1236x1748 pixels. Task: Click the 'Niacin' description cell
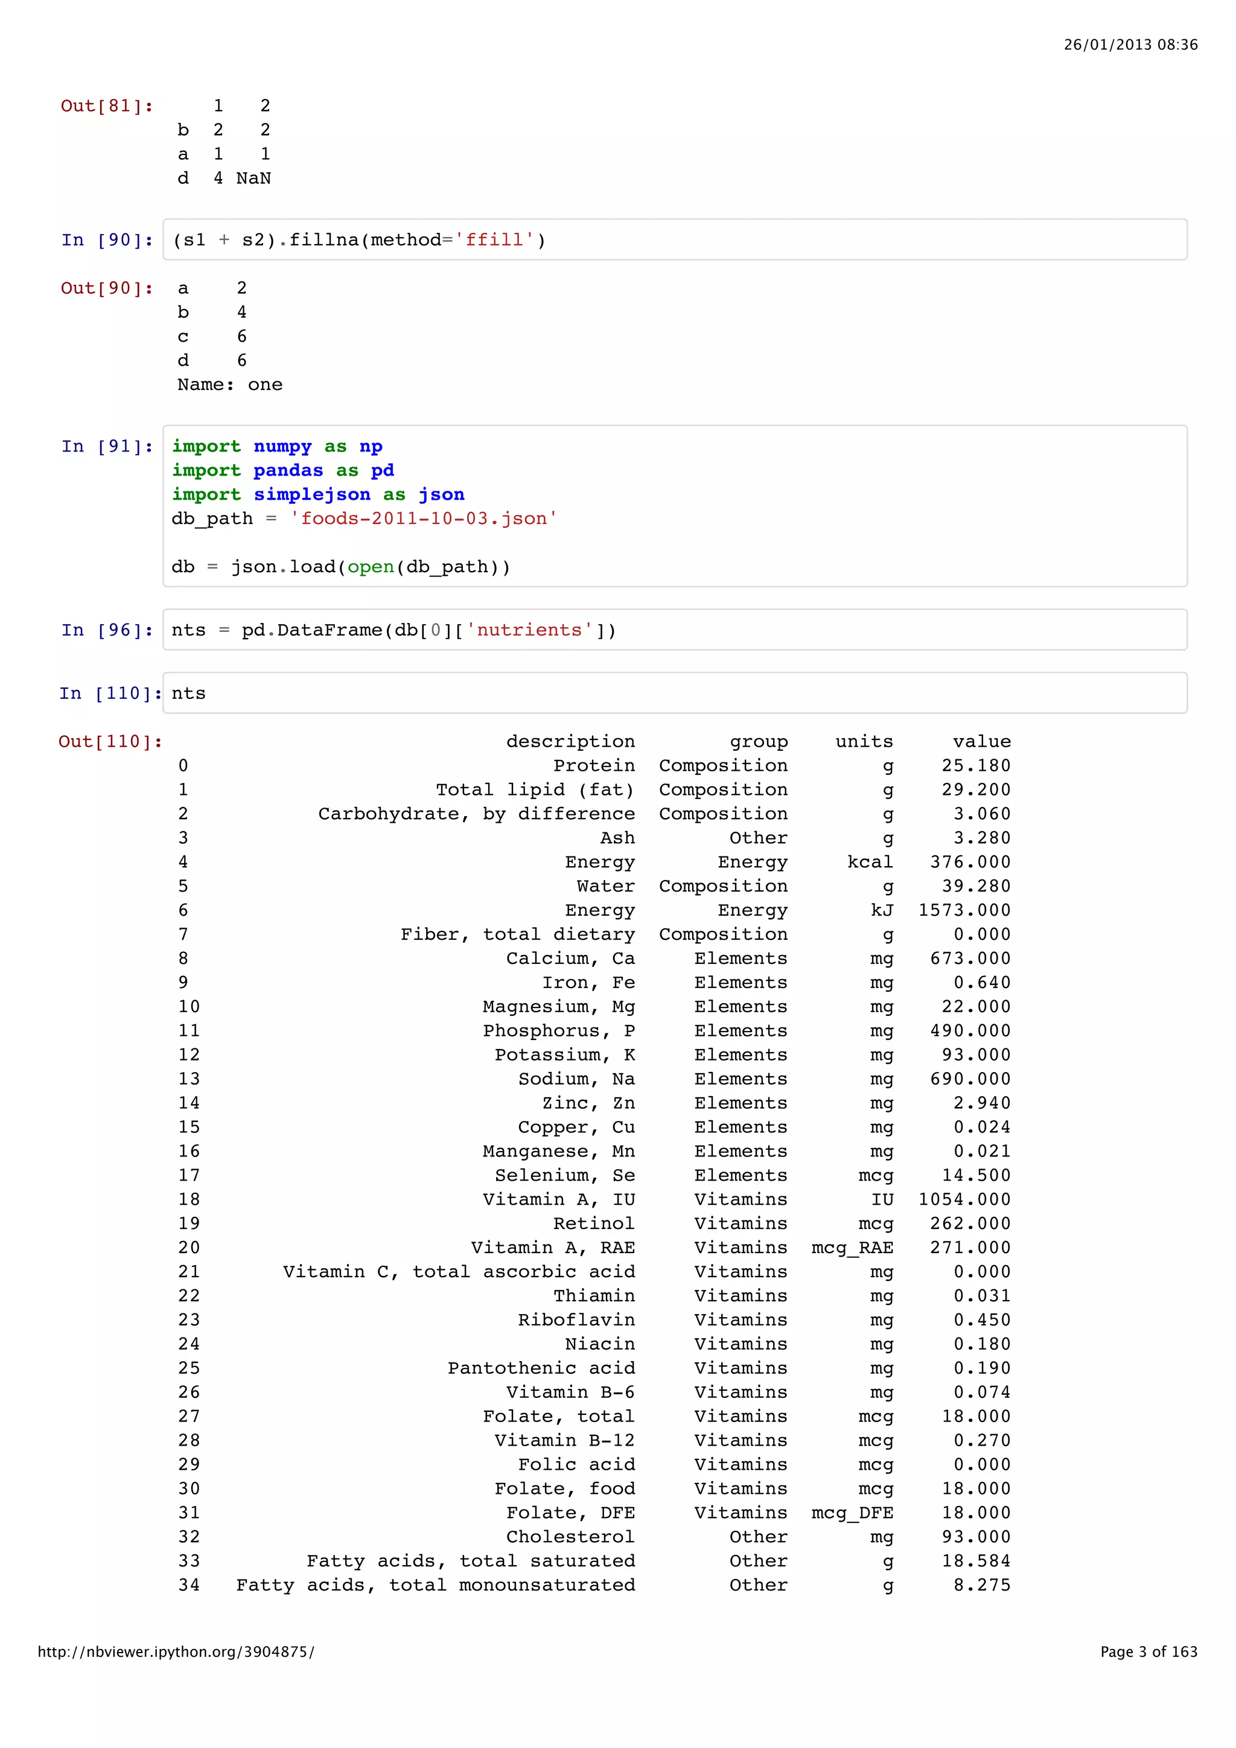pos(600,1344)
